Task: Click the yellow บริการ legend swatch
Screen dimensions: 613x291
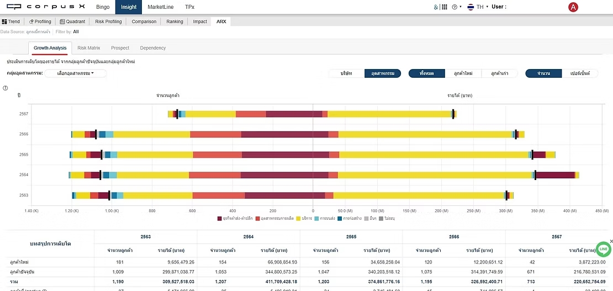Action: coord(298,219)
